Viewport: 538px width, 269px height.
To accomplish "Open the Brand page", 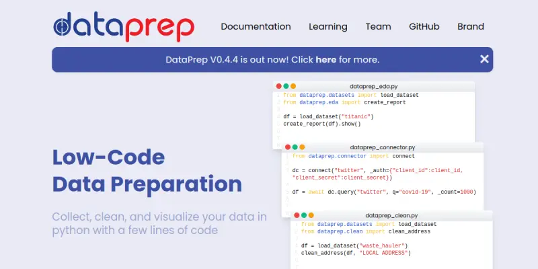I will (470, 27).
